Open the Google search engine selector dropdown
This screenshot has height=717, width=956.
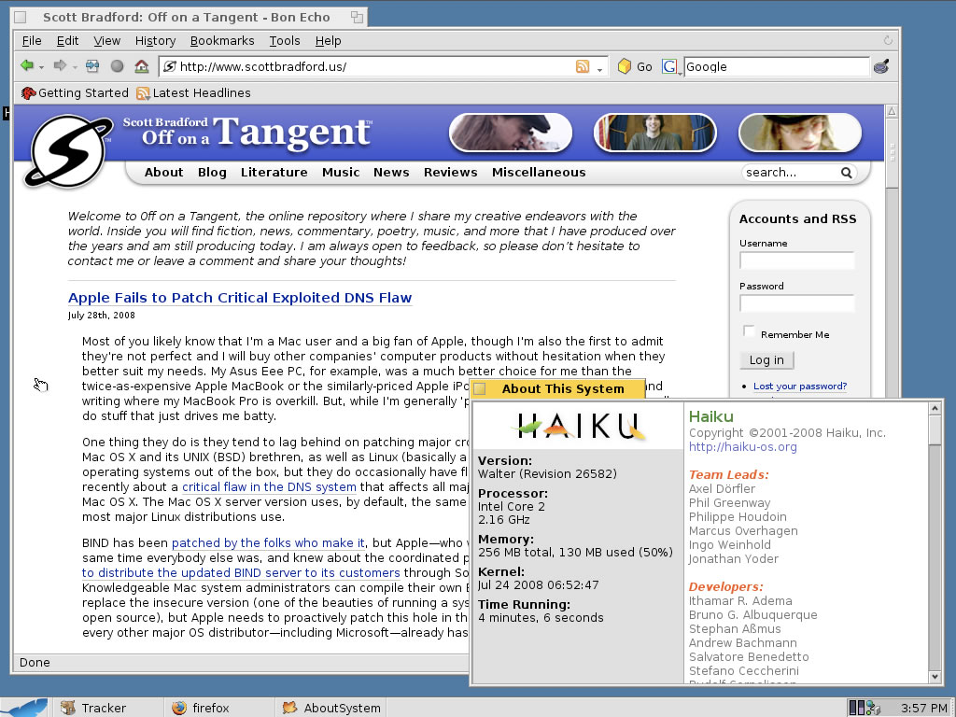tap(669, 66)
